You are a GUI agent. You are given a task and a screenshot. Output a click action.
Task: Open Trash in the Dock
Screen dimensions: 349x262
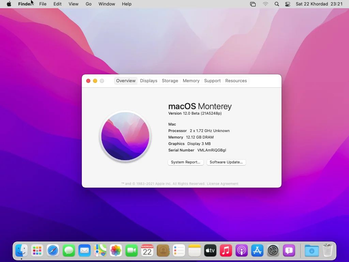[328, 251]
